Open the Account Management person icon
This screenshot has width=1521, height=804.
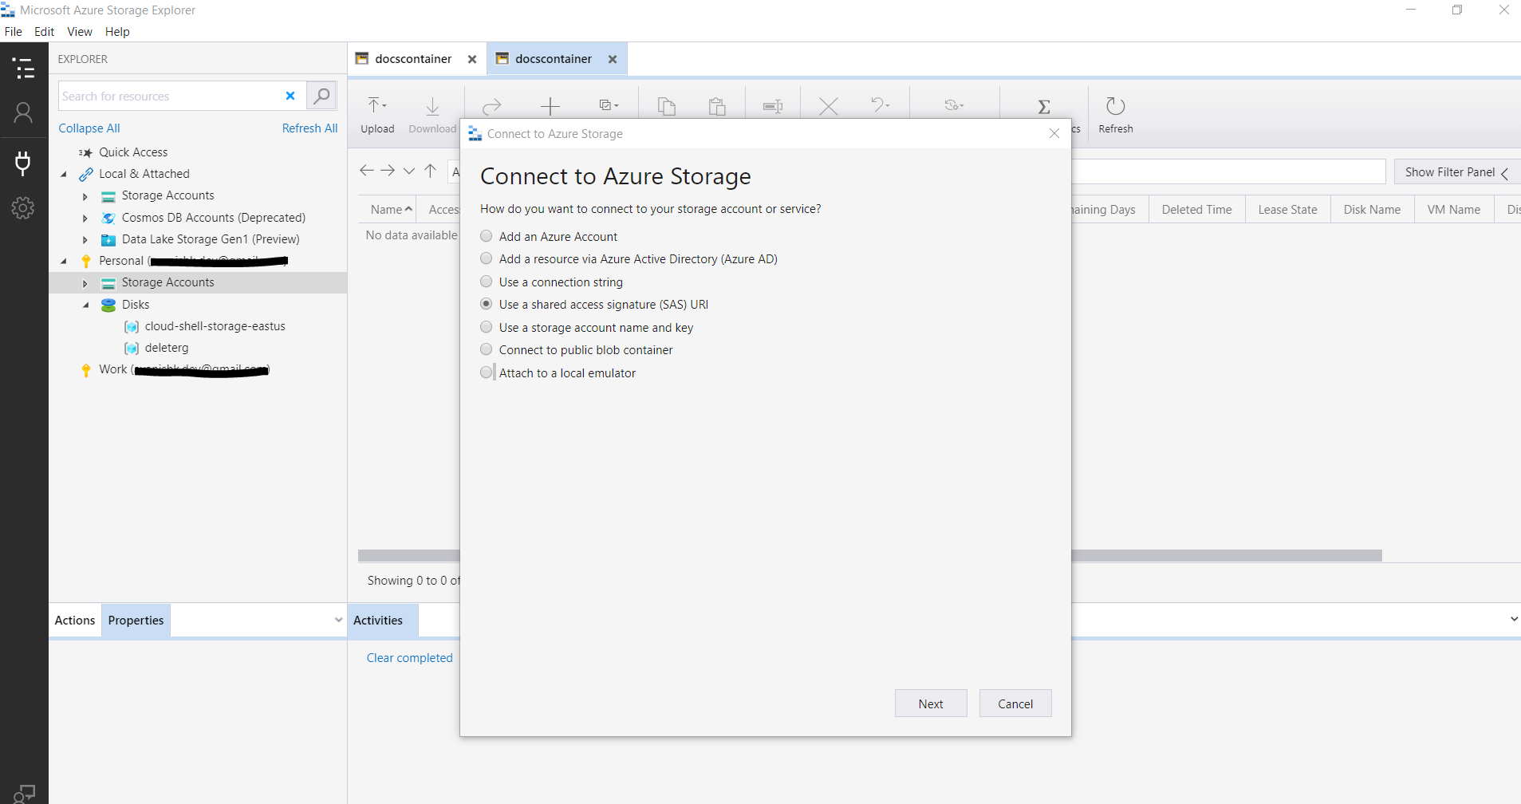[x=23, y=113]
